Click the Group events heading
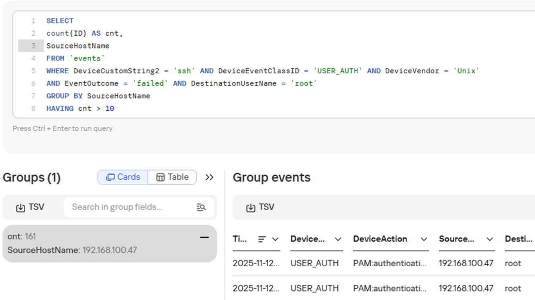This screenshot has height=300, width=535. coord(272,177)
